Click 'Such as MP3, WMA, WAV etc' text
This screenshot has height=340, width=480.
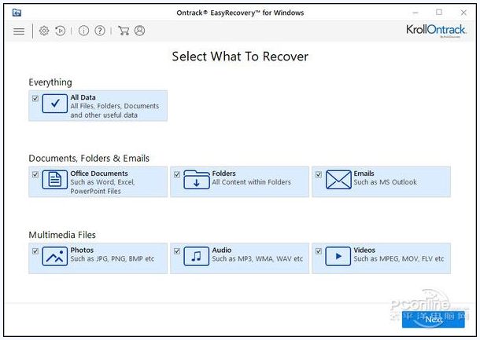pyautogui.click(x=257, y=259)
